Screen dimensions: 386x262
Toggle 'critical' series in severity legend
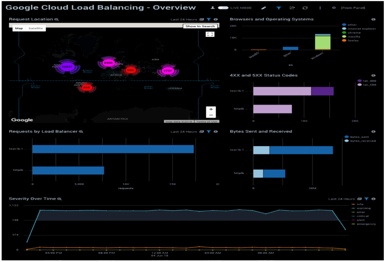[360, 216]
